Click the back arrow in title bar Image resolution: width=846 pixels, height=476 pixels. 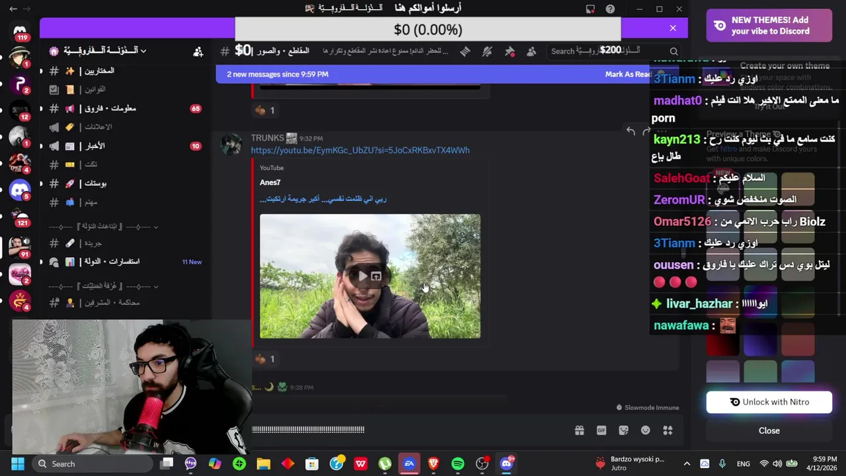click(x=13, y=9)
